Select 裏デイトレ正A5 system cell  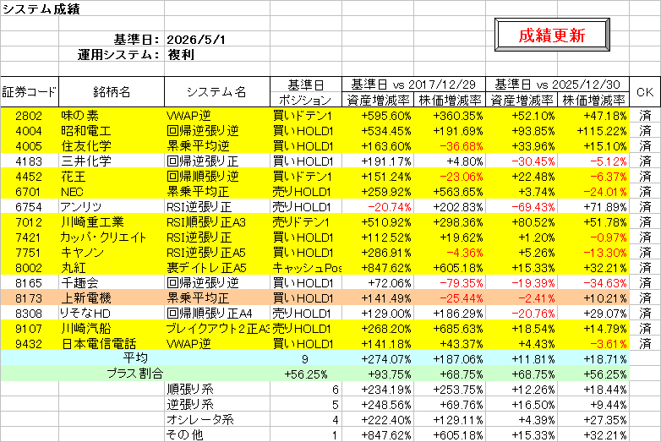206,268
